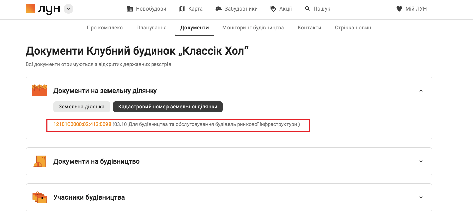473x218 pixels.
Task: Activate the Пошук magnifier search icon
Action: [x=307, y=8]
